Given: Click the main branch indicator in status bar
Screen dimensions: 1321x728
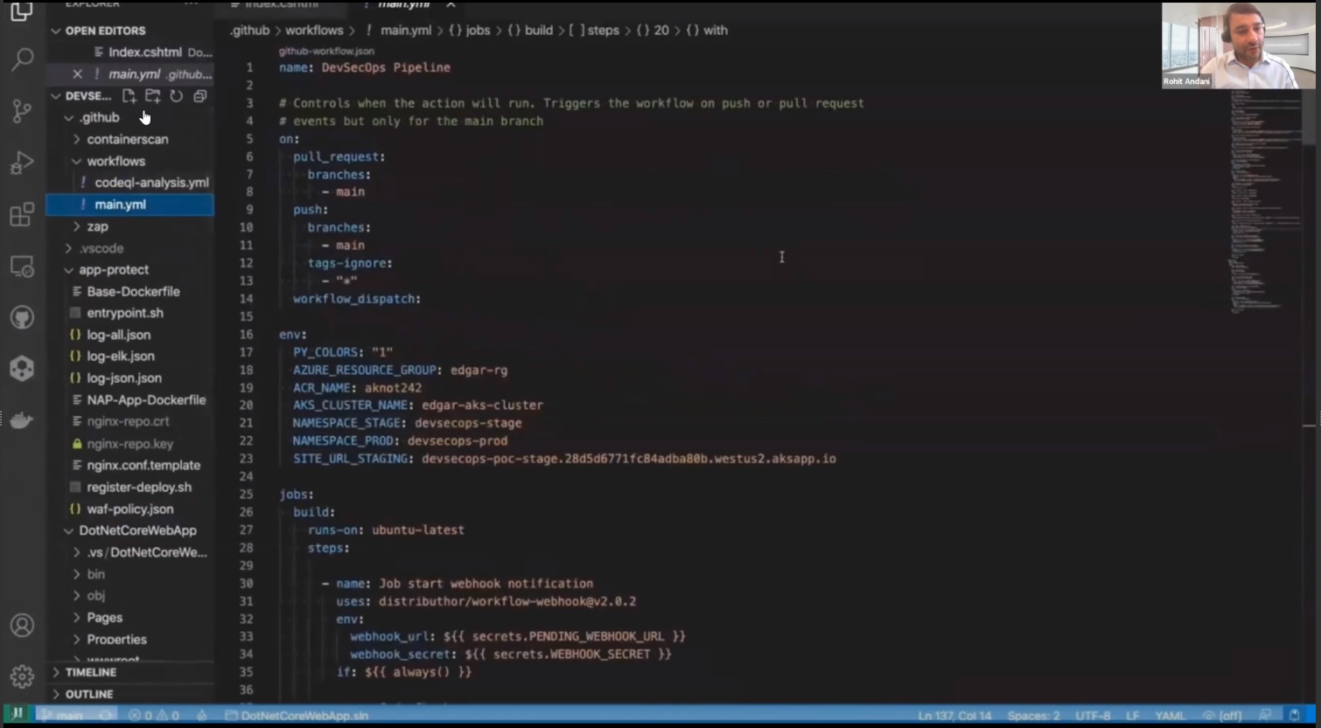Looking at the screenshot, I should [x=63, y=715].
